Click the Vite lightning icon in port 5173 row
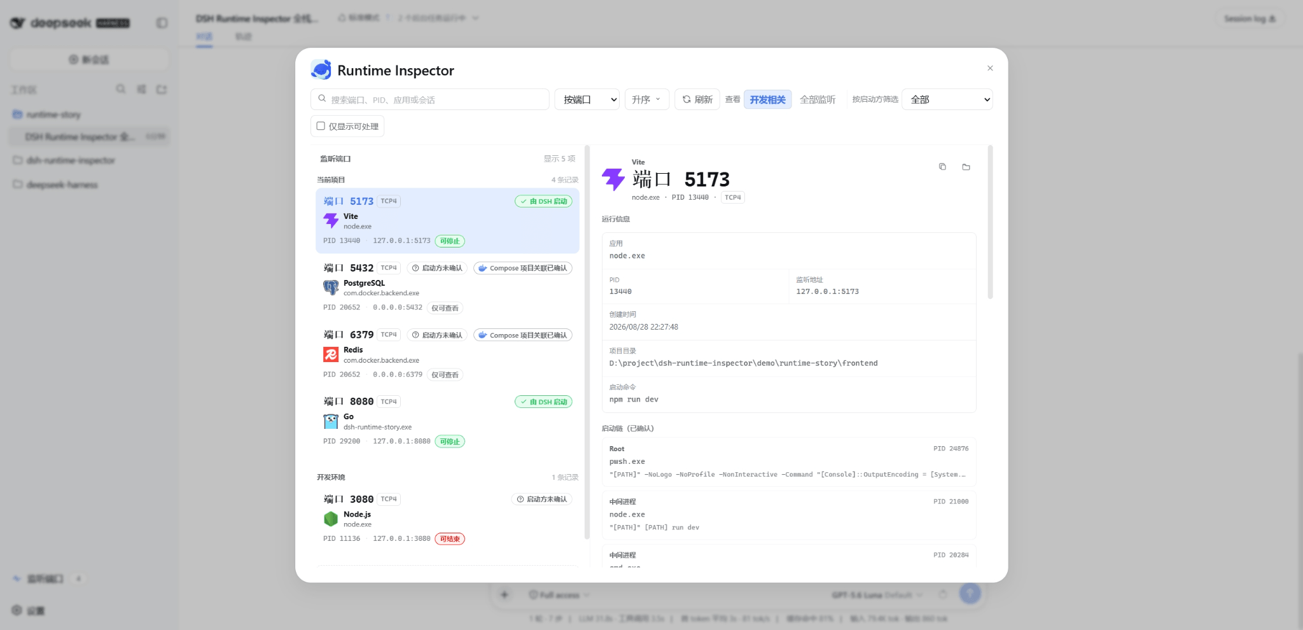 click(331, 221)
